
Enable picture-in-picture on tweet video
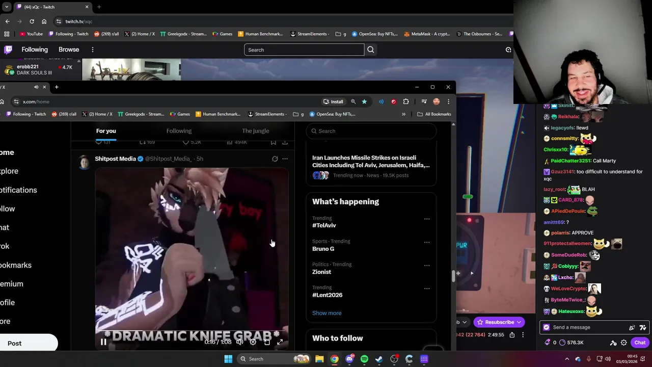(266, 342)
